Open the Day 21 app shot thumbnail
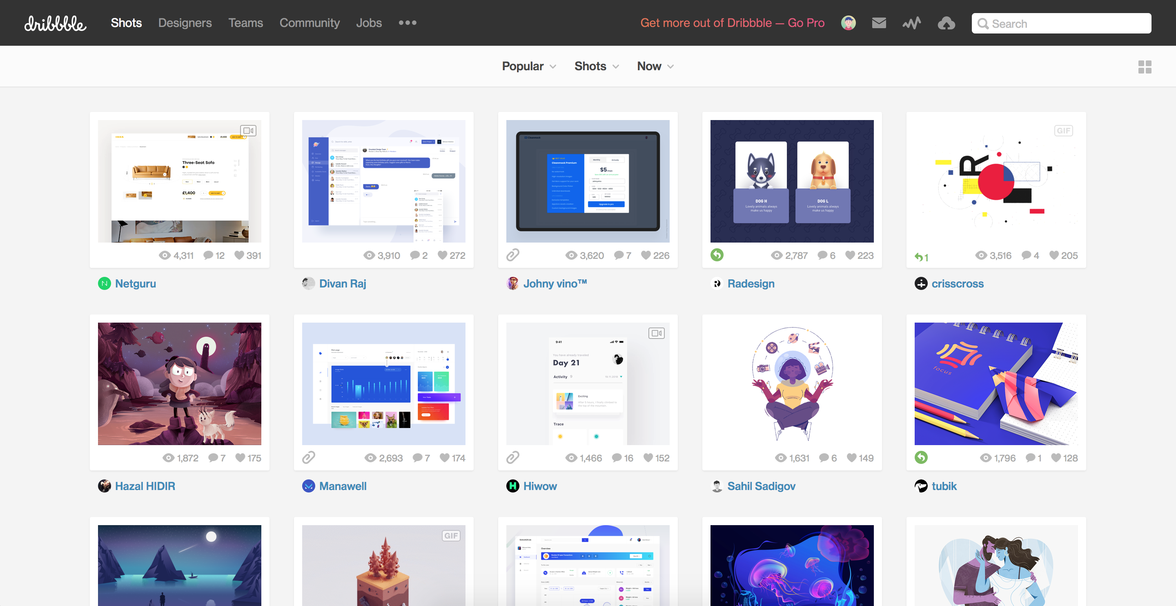The height and width of the screenshot is (606, 1176). (588, 383)
